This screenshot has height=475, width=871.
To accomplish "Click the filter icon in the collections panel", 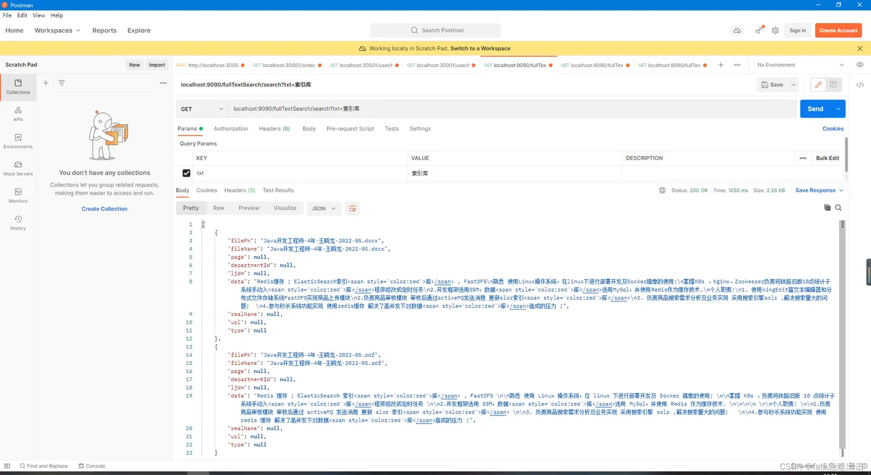I will (x=62, y=83).
